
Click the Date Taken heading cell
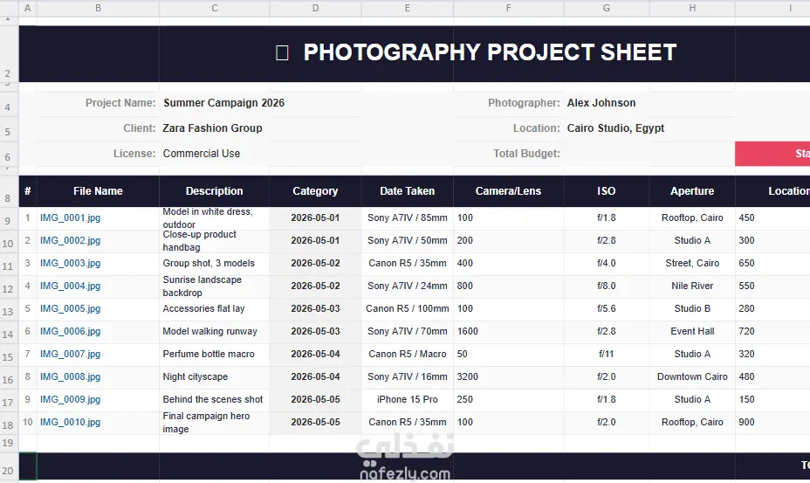tap(407, 191)
